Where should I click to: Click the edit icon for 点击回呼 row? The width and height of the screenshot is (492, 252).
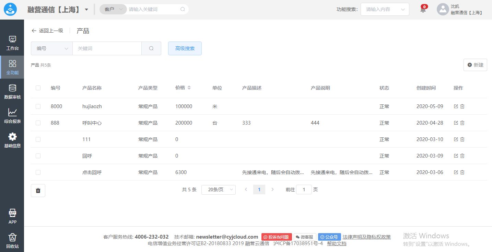pyautogui.click(x=456, y=172)
